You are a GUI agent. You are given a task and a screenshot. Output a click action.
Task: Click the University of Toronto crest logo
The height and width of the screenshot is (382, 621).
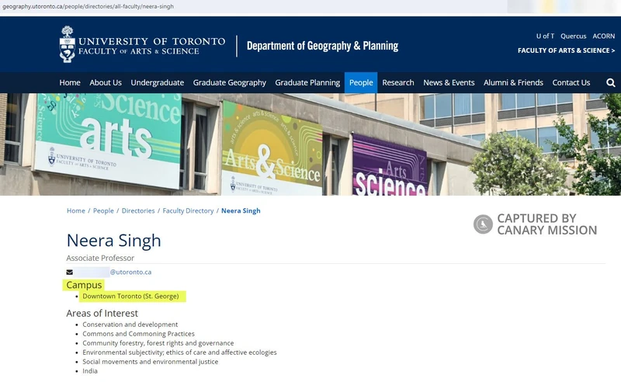click(x=67, y=44)
